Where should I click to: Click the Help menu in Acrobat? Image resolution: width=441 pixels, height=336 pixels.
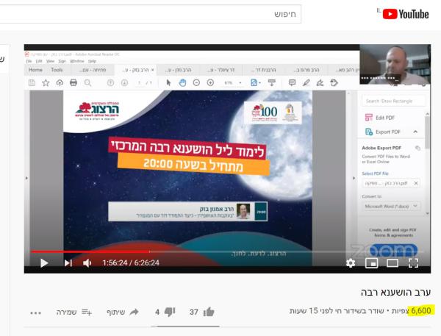[92, 61]
